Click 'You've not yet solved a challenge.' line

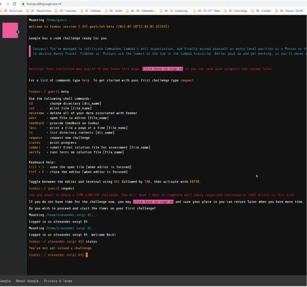pos(61,248)
